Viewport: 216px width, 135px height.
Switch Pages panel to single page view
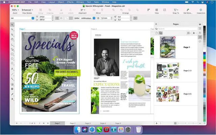[157, 33]
